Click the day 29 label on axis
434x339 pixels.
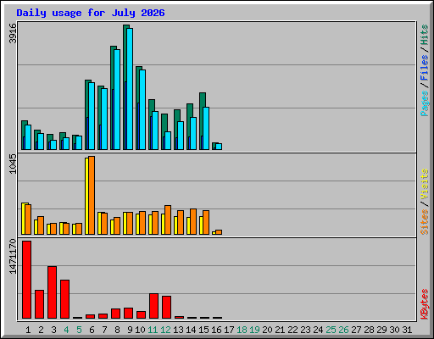381,330
